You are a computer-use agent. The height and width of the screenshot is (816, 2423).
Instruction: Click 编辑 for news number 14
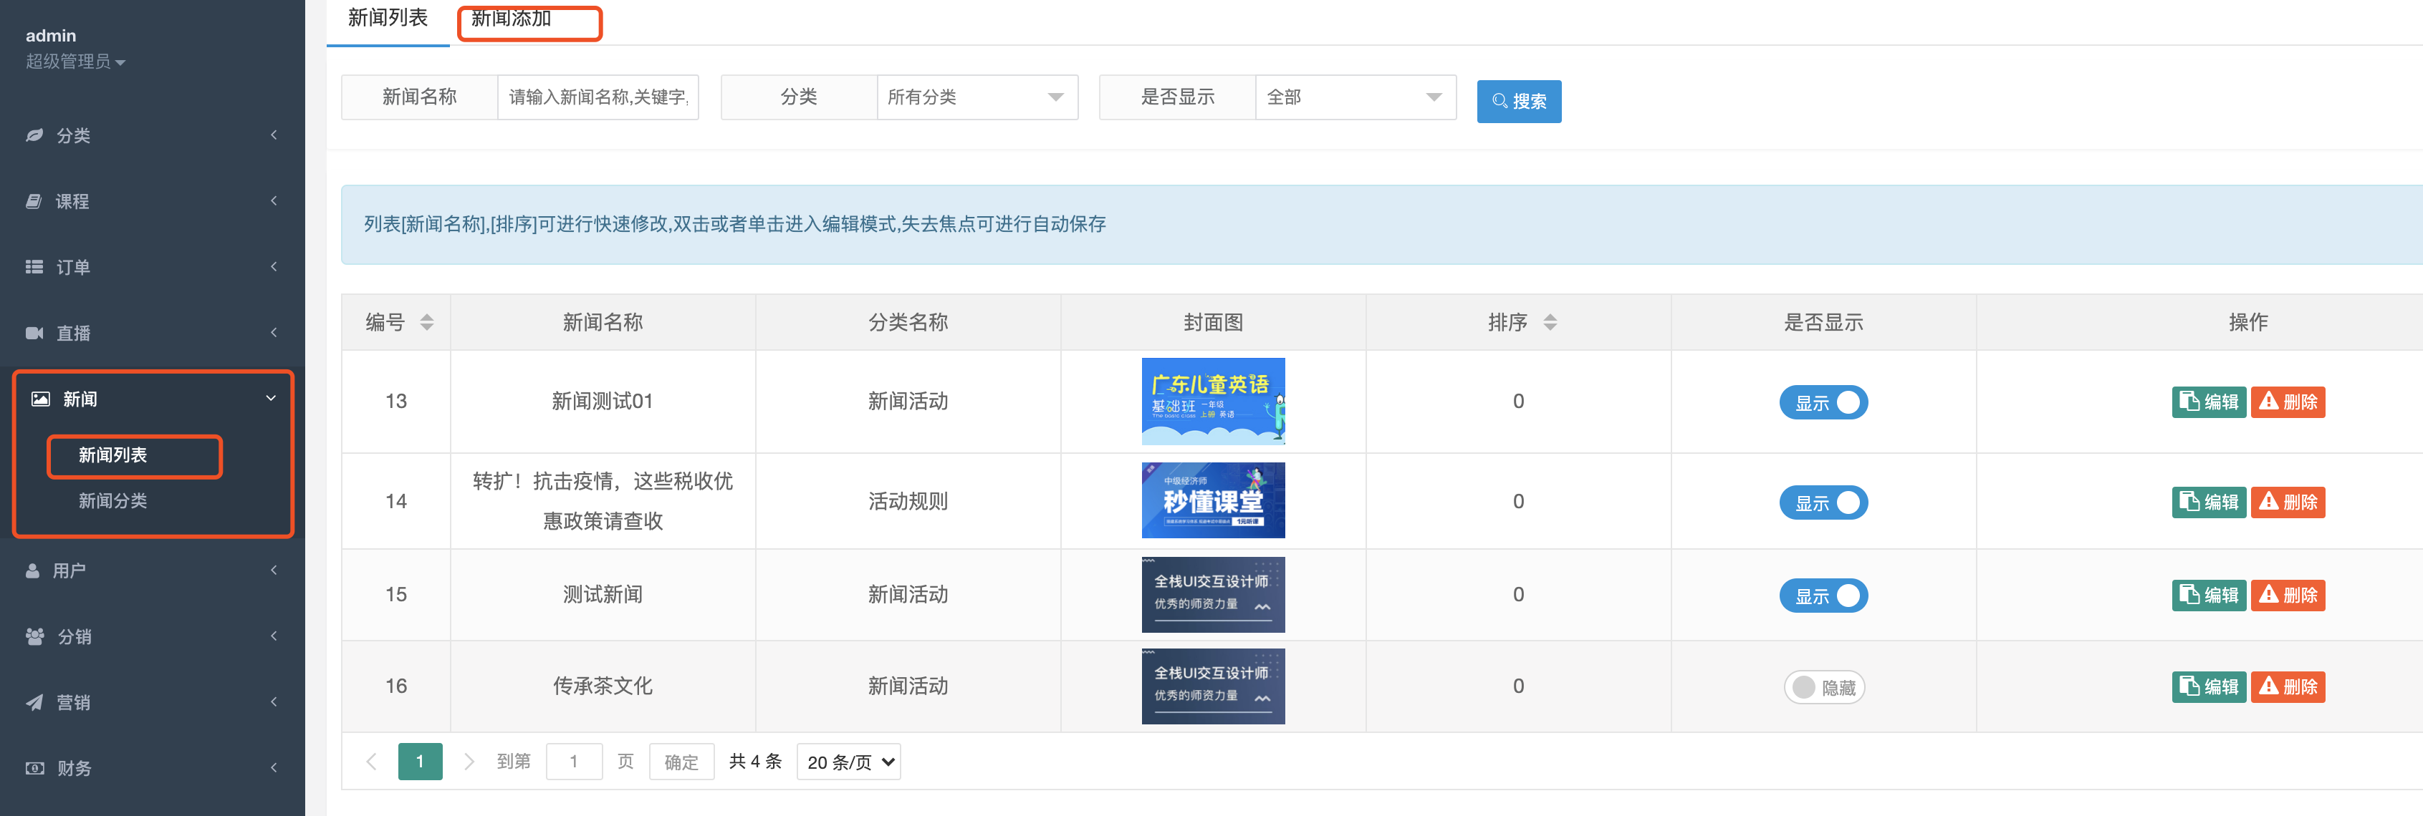[2209, 503]
